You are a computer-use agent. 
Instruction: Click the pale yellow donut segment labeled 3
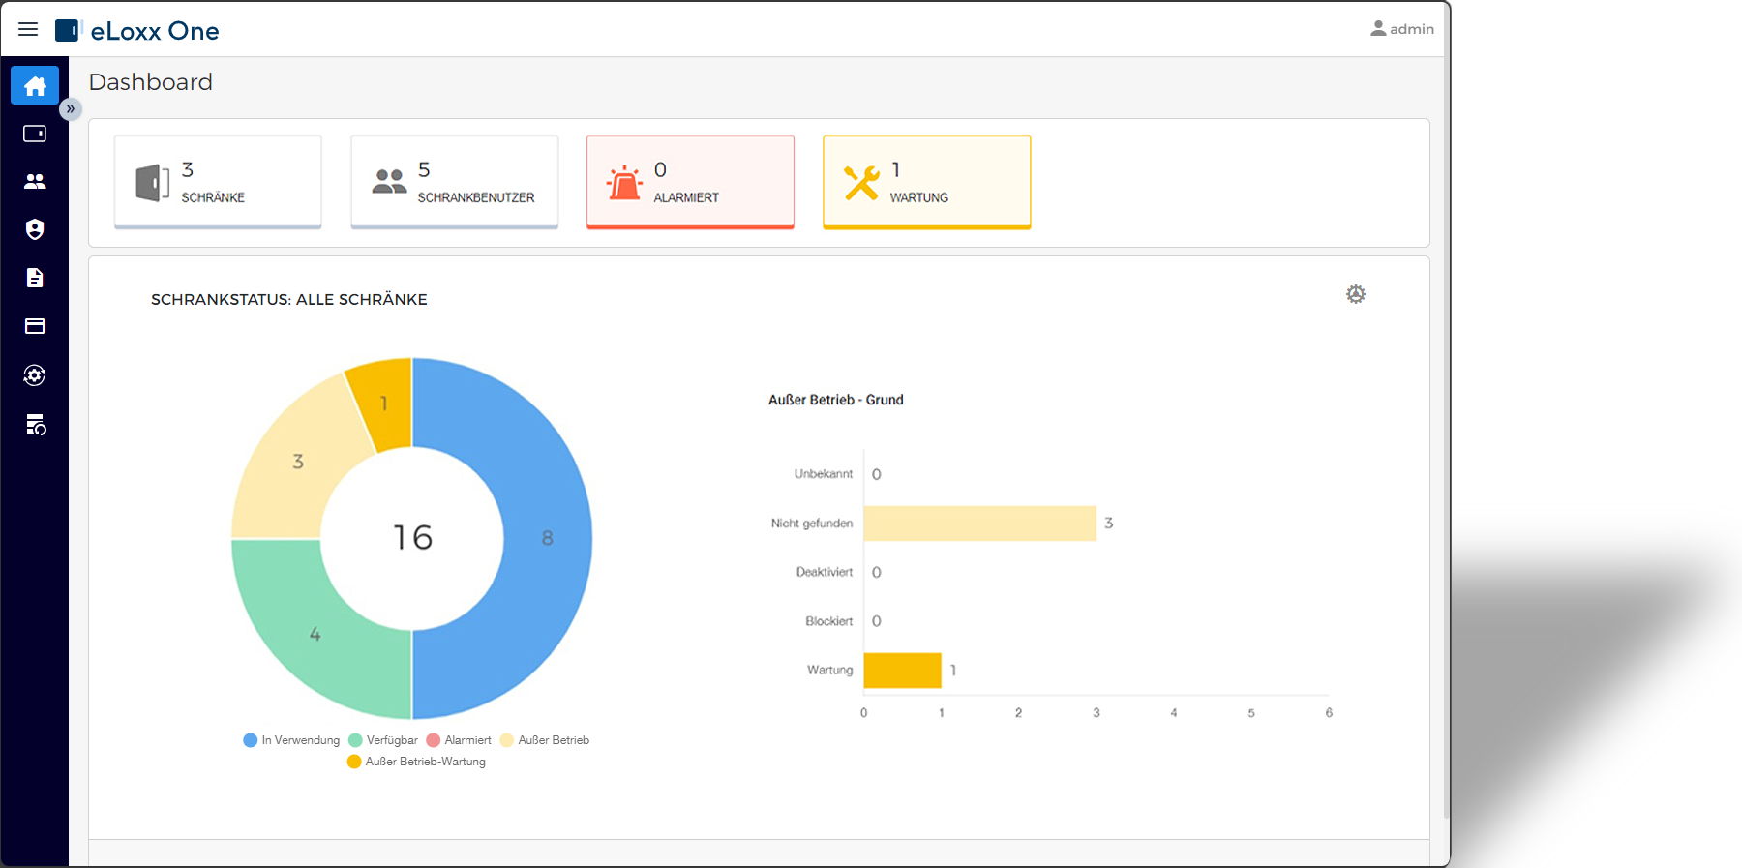pos(298,462)
